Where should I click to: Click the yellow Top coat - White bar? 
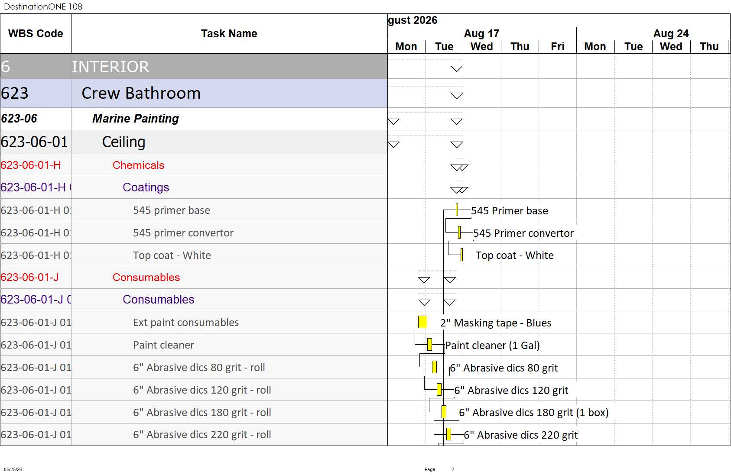click(x=461, y=255)
